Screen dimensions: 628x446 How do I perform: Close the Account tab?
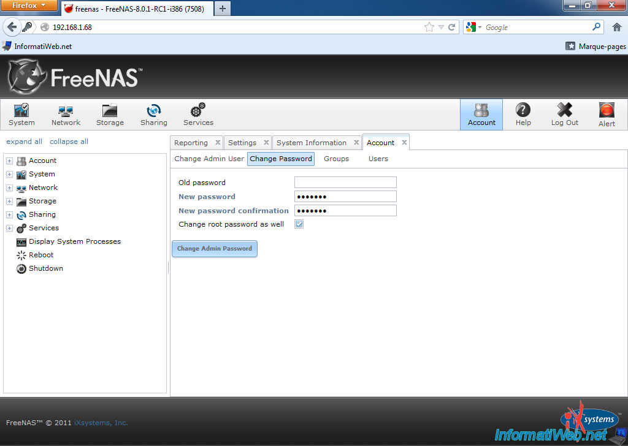pyautogui.click(x=405, y=142)
